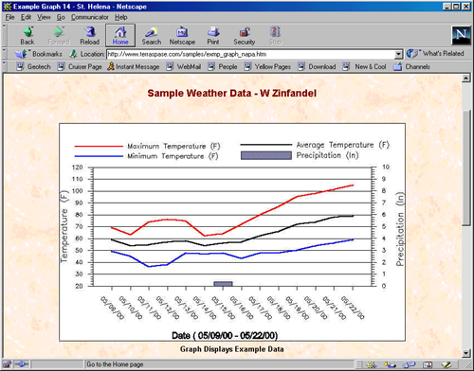Click the Stop loading button
Viewport: 474px width, 371px height.
(275, 36)
